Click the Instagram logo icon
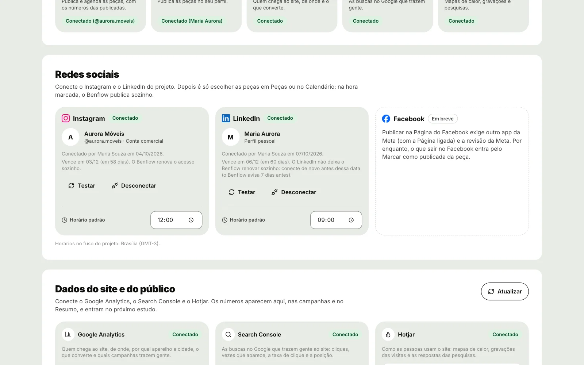The width and height of the screenshot is (584, 365). tap(66, 118)
